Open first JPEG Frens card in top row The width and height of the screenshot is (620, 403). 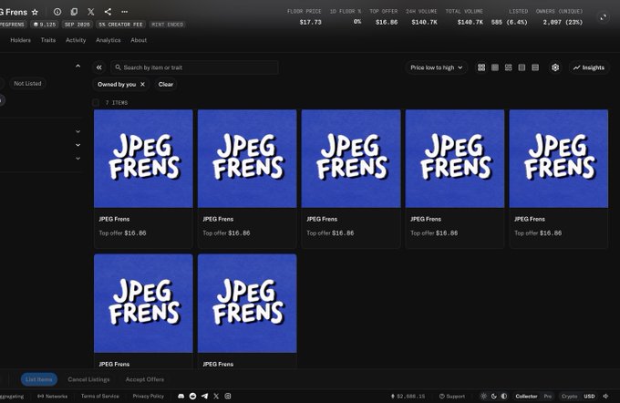[143, 179]
